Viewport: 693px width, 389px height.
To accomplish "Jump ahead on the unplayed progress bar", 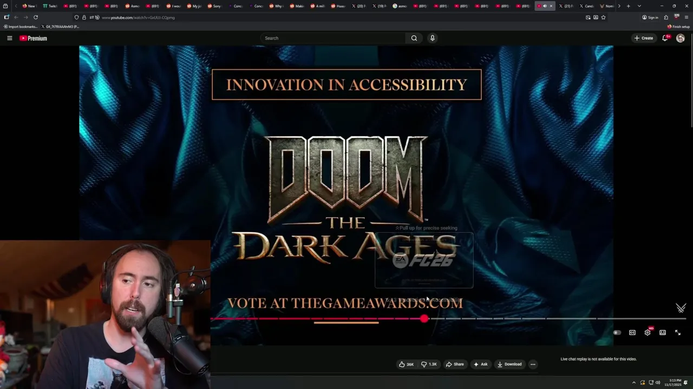I will [557, 319].
